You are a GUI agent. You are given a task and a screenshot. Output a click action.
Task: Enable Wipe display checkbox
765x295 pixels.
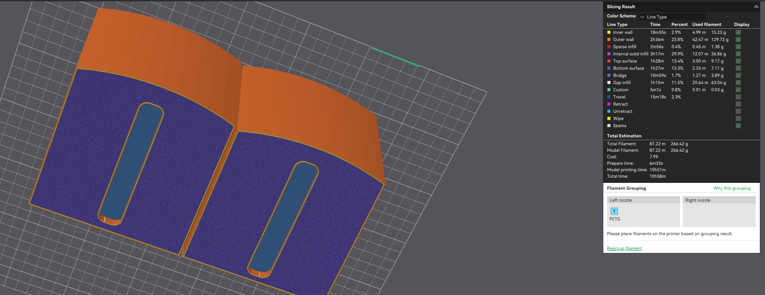pyautogui.click(x=738, y=119)
